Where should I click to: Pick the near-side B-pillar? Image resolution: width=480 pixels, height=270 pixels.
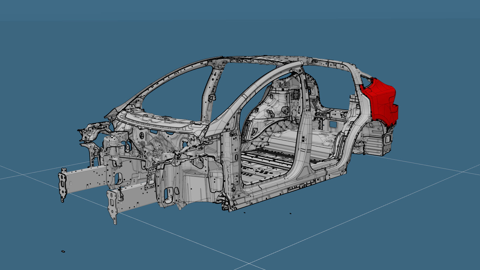tap(303, 126)
